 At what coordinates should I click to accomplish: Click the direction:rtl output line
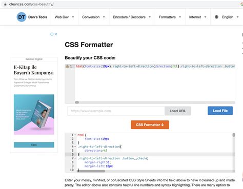(x=96, y=151)
